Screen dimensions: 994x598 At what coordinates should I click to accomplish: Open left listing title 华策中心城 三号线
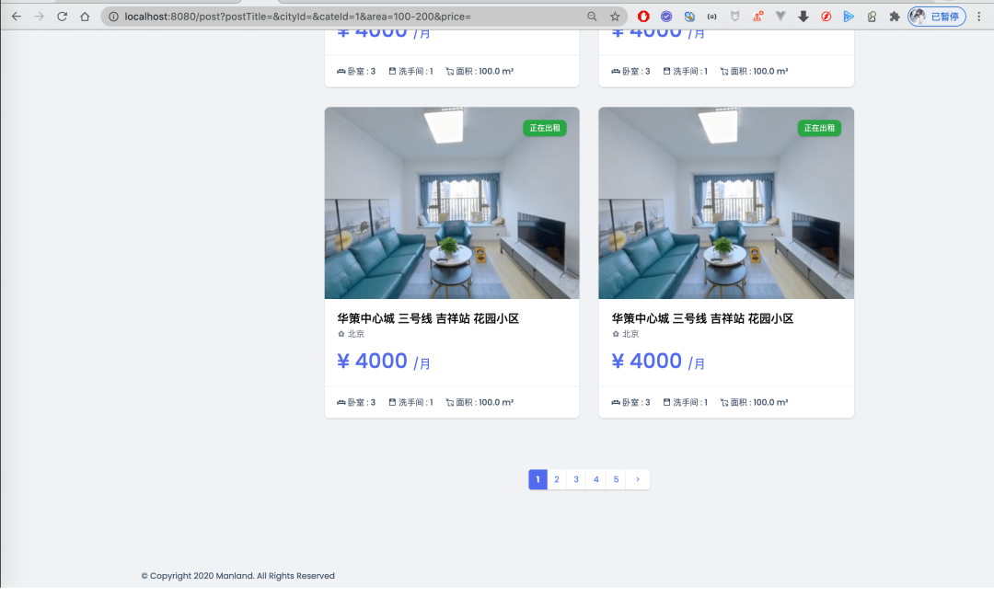coord(428,318)
